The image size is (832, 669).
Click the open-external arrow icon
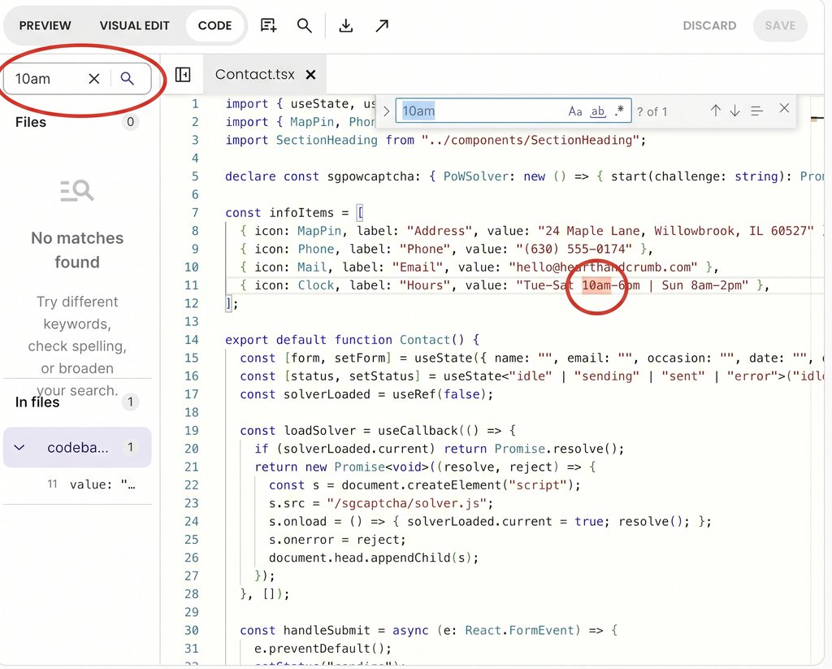coord(382,25)
